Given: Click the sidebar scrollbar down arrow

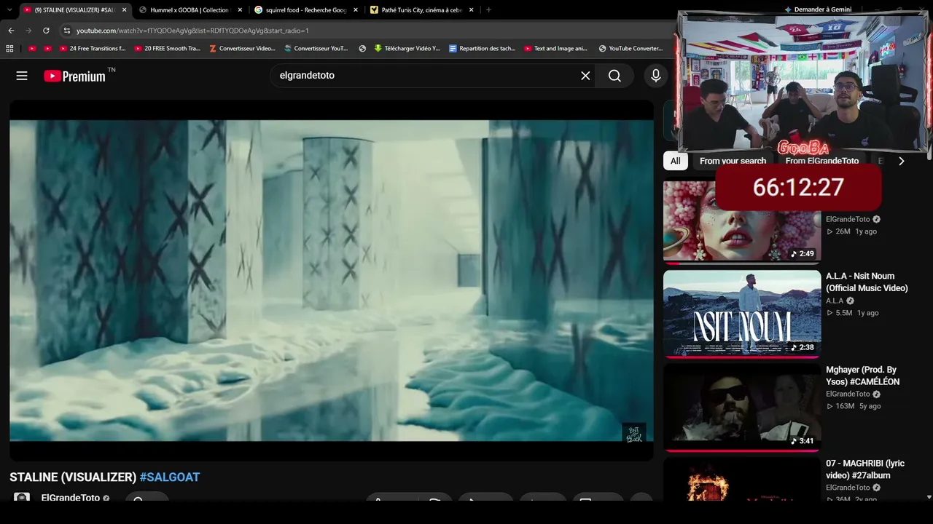Looking at the screenshot, I should pos(929,497).
